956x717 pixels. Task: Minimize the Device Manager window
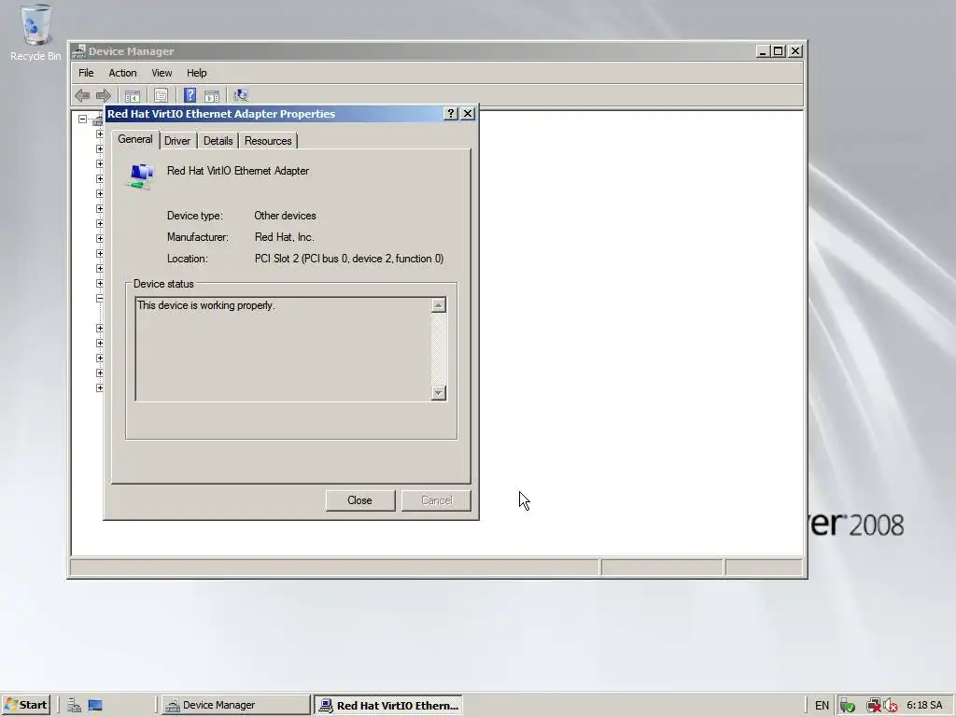tap(763, 51)
